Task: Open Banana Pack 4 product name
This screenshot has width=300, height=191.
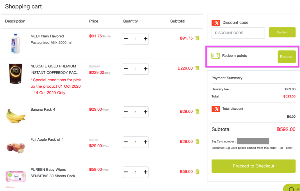Action: click(x=43, y=109)
